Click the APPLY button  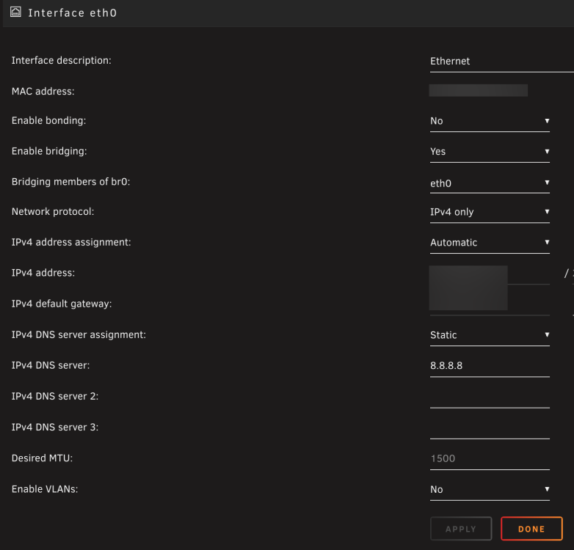(x=461, y=529)
